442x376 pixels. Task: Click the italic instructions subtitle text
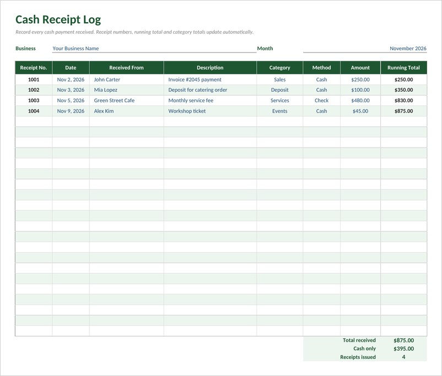(x=134, y=32)
